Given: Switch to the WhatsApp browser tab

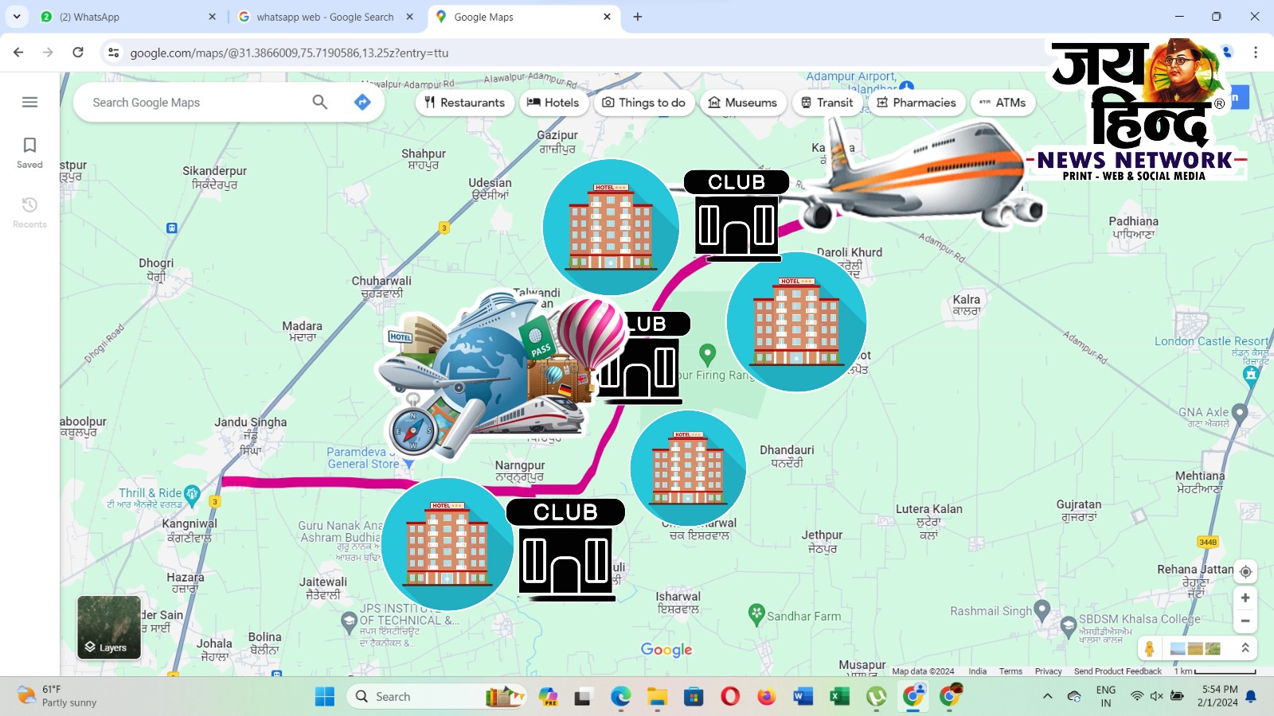Looking at the screenshot, I should 127,17.
